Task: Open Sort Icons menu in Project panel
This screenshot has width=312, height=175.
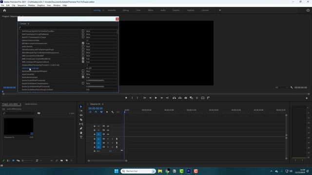Action: point(37,160)
